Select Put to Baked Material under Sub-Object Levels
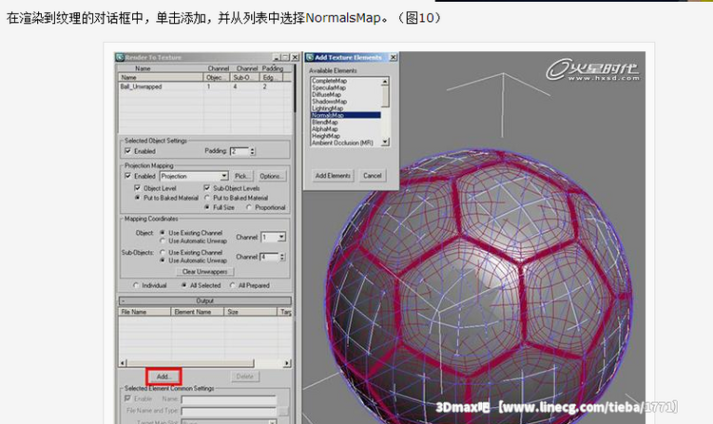713x424 pixels. 207,198
